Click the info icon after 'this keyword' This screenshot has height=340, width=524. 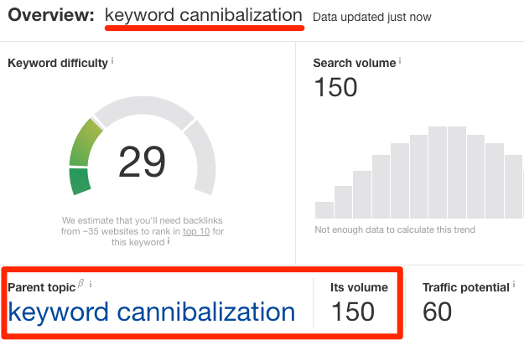point(169,241)
